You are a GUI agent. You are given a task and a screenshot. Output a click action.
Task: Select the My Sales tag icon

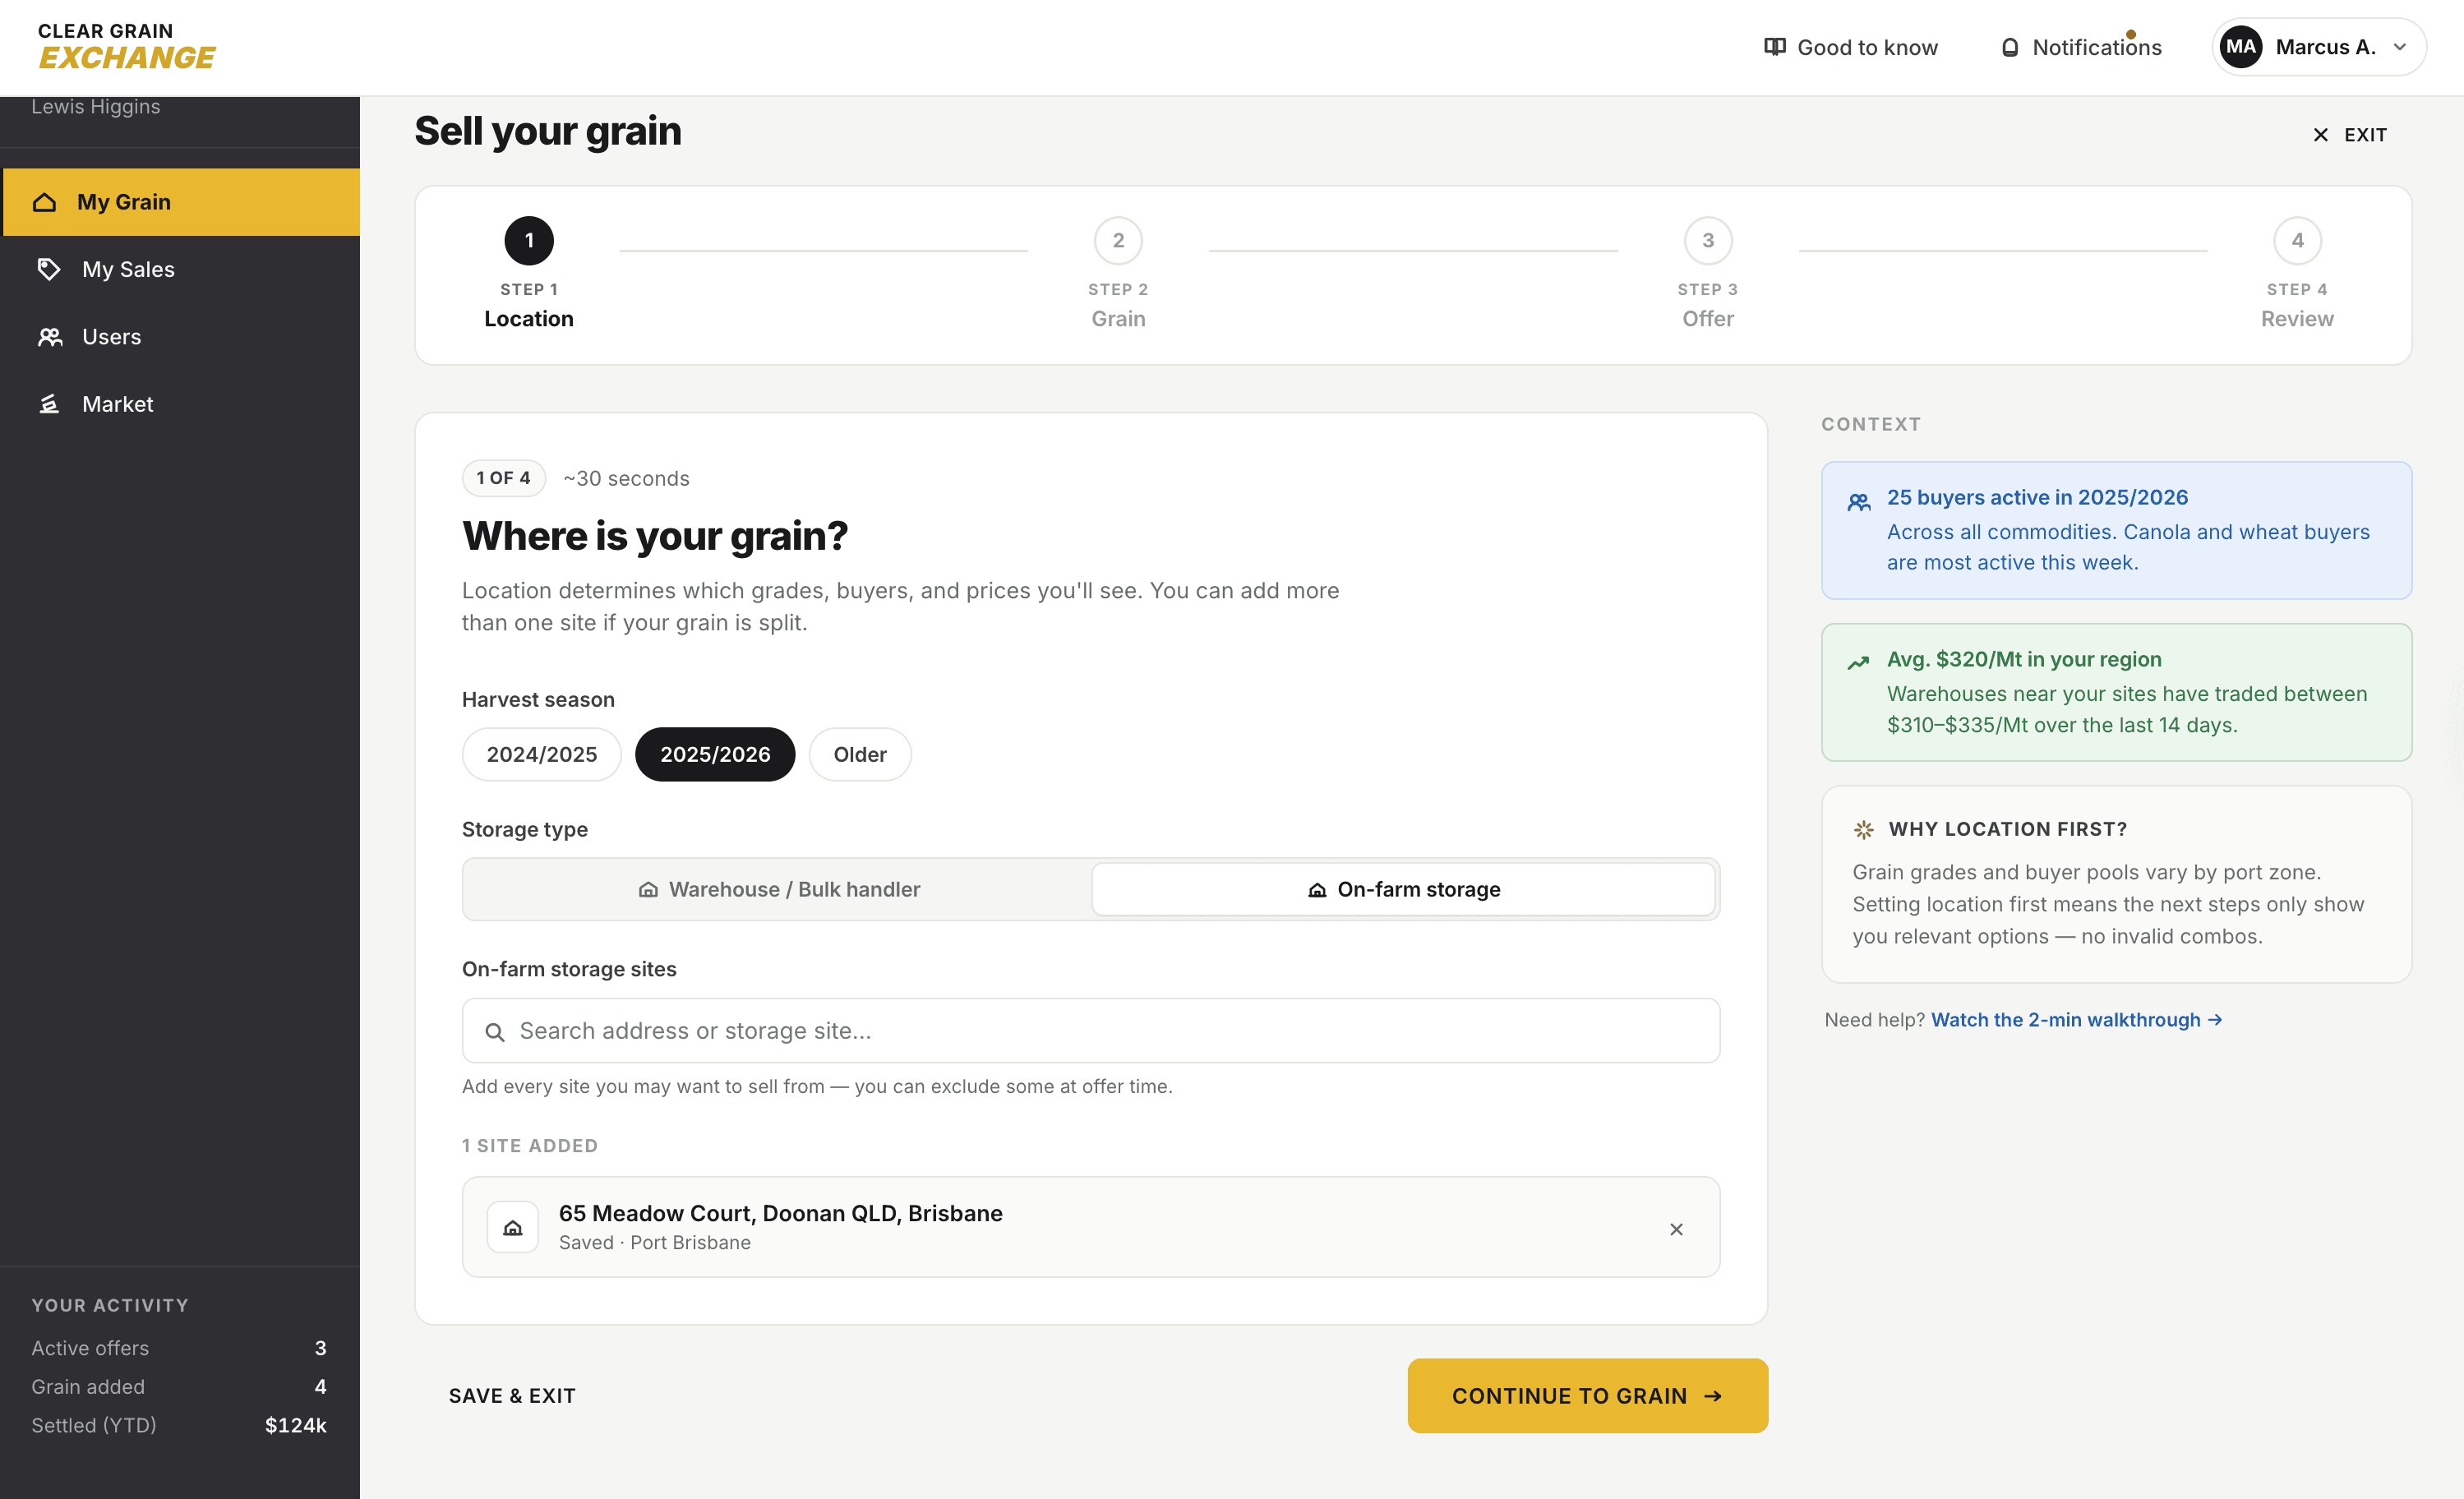click(x=49, y=269)
